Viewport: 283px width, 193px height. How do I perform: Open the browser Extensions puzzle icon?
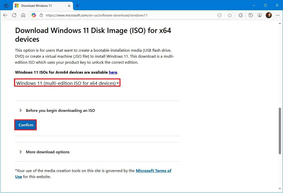point(240,15)
